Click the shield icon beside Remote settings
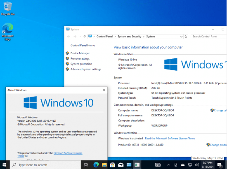 [67, 58]
